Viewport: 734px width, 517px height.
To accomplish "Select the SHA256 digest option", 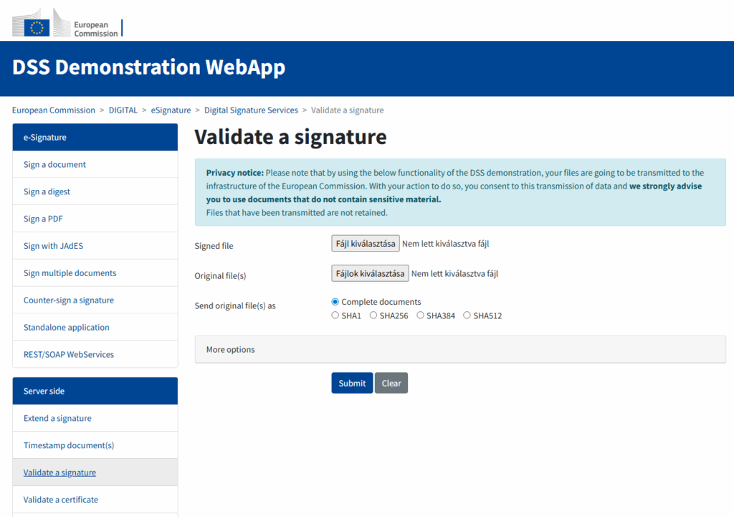I will pyautogui.click(x=373, y=316).
